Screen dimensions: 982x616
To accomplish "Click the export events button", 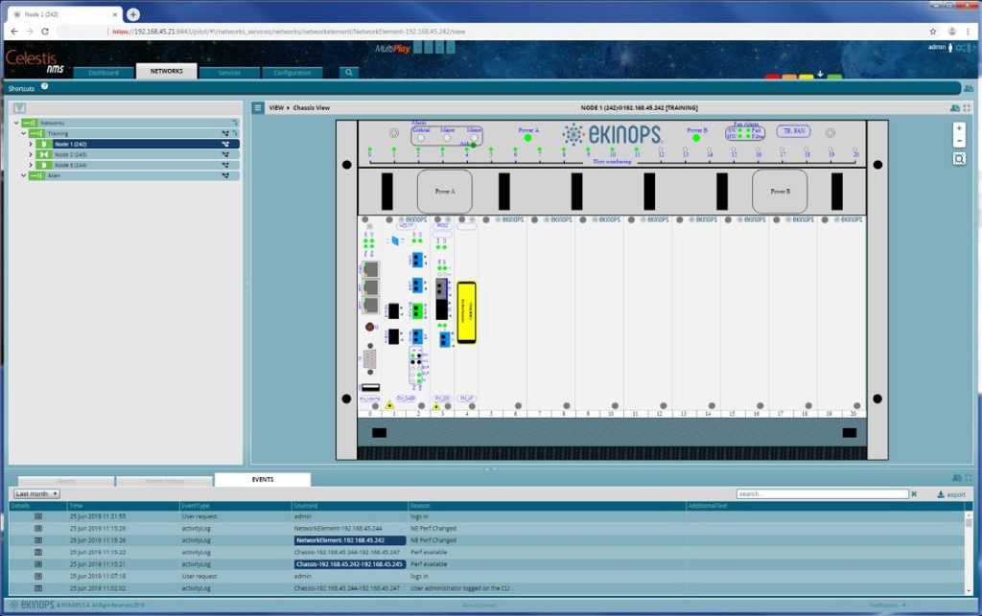I will [951, 494].
